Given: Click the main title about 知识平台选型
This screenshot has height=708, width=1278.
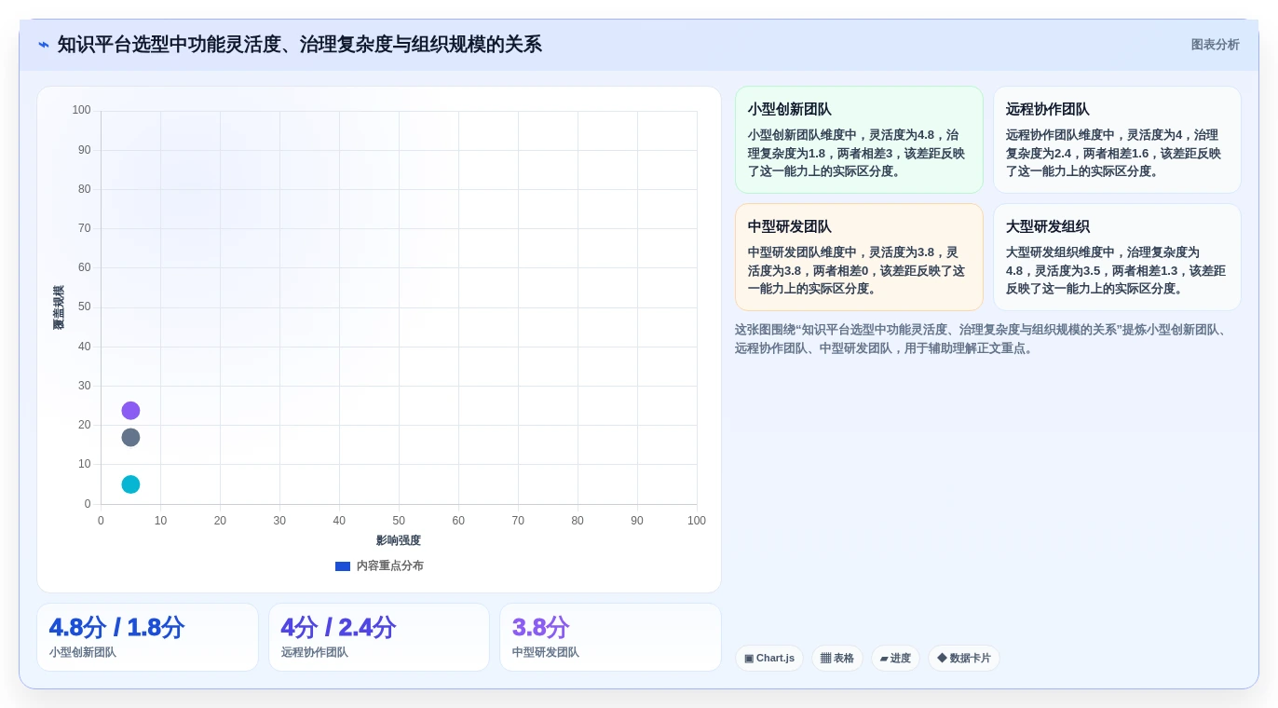Looking at the screenshot, I should 299,45.
